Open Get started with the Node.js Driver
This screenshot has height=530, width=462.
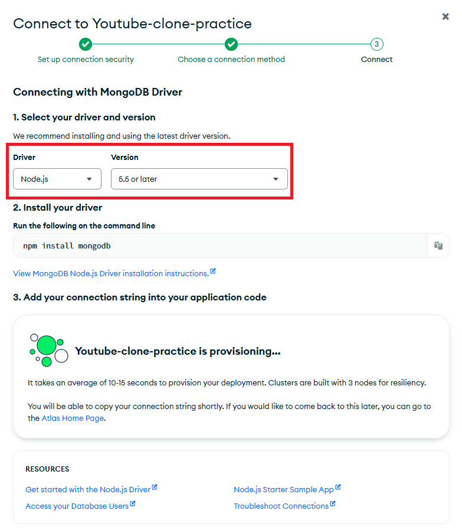(88, 489)
